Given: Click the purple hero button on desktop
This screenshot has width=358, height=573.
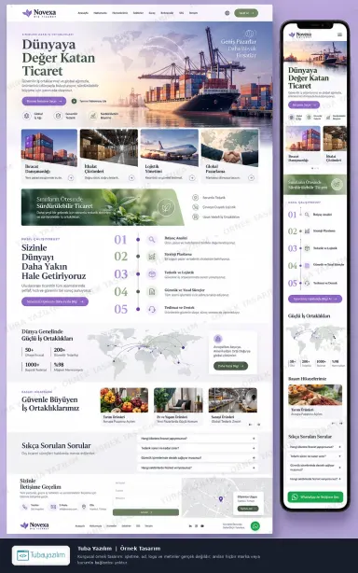Looking at the screenshot, I should point(44,101).
